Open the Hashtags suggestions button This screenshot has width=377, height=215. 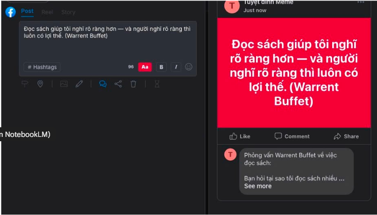point(42,67)
